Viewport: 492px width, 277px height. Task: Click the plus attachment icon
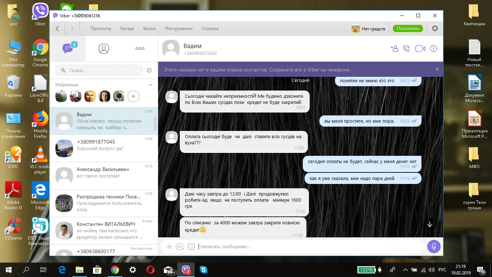click(169, 247)
